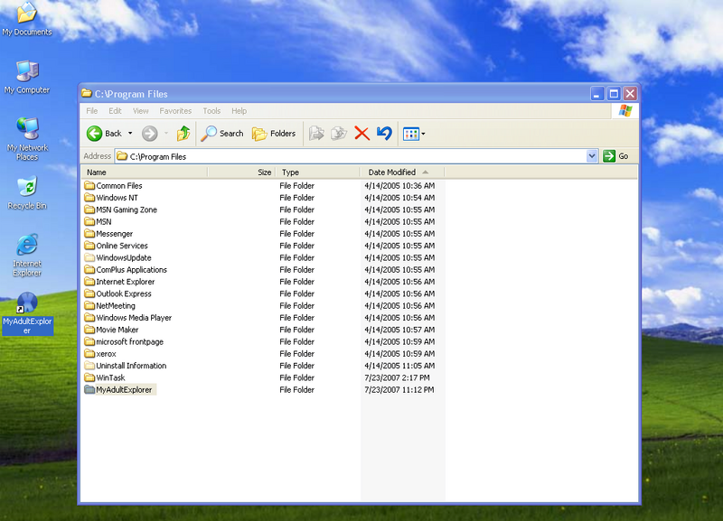Select the ComPlus Applications folder name
This screenshot has height=521, width=723.
click(131, 269)
